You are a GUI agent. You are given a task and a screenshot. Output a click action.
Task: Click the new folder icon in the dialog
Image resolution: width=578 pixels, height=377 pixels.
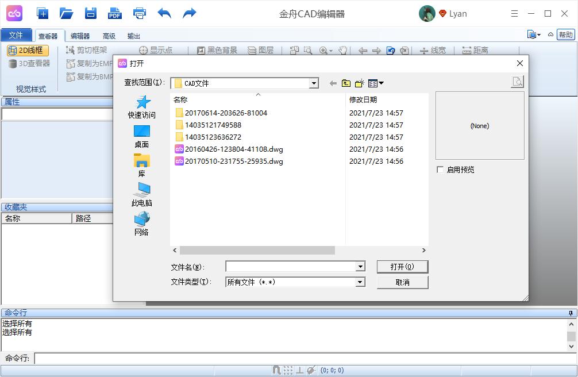coord(359,83)
